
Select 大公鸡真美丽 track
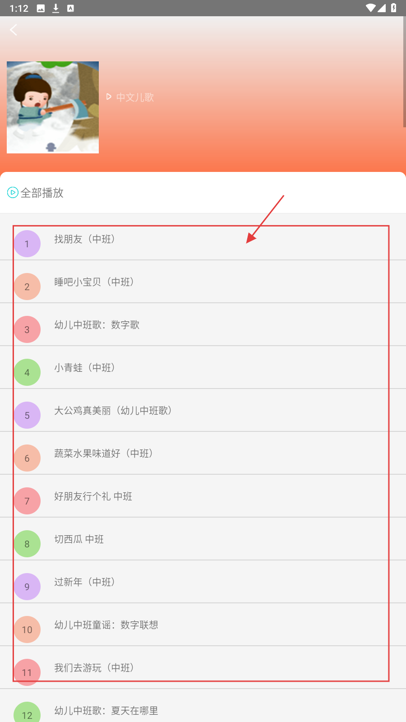[113, 411]
